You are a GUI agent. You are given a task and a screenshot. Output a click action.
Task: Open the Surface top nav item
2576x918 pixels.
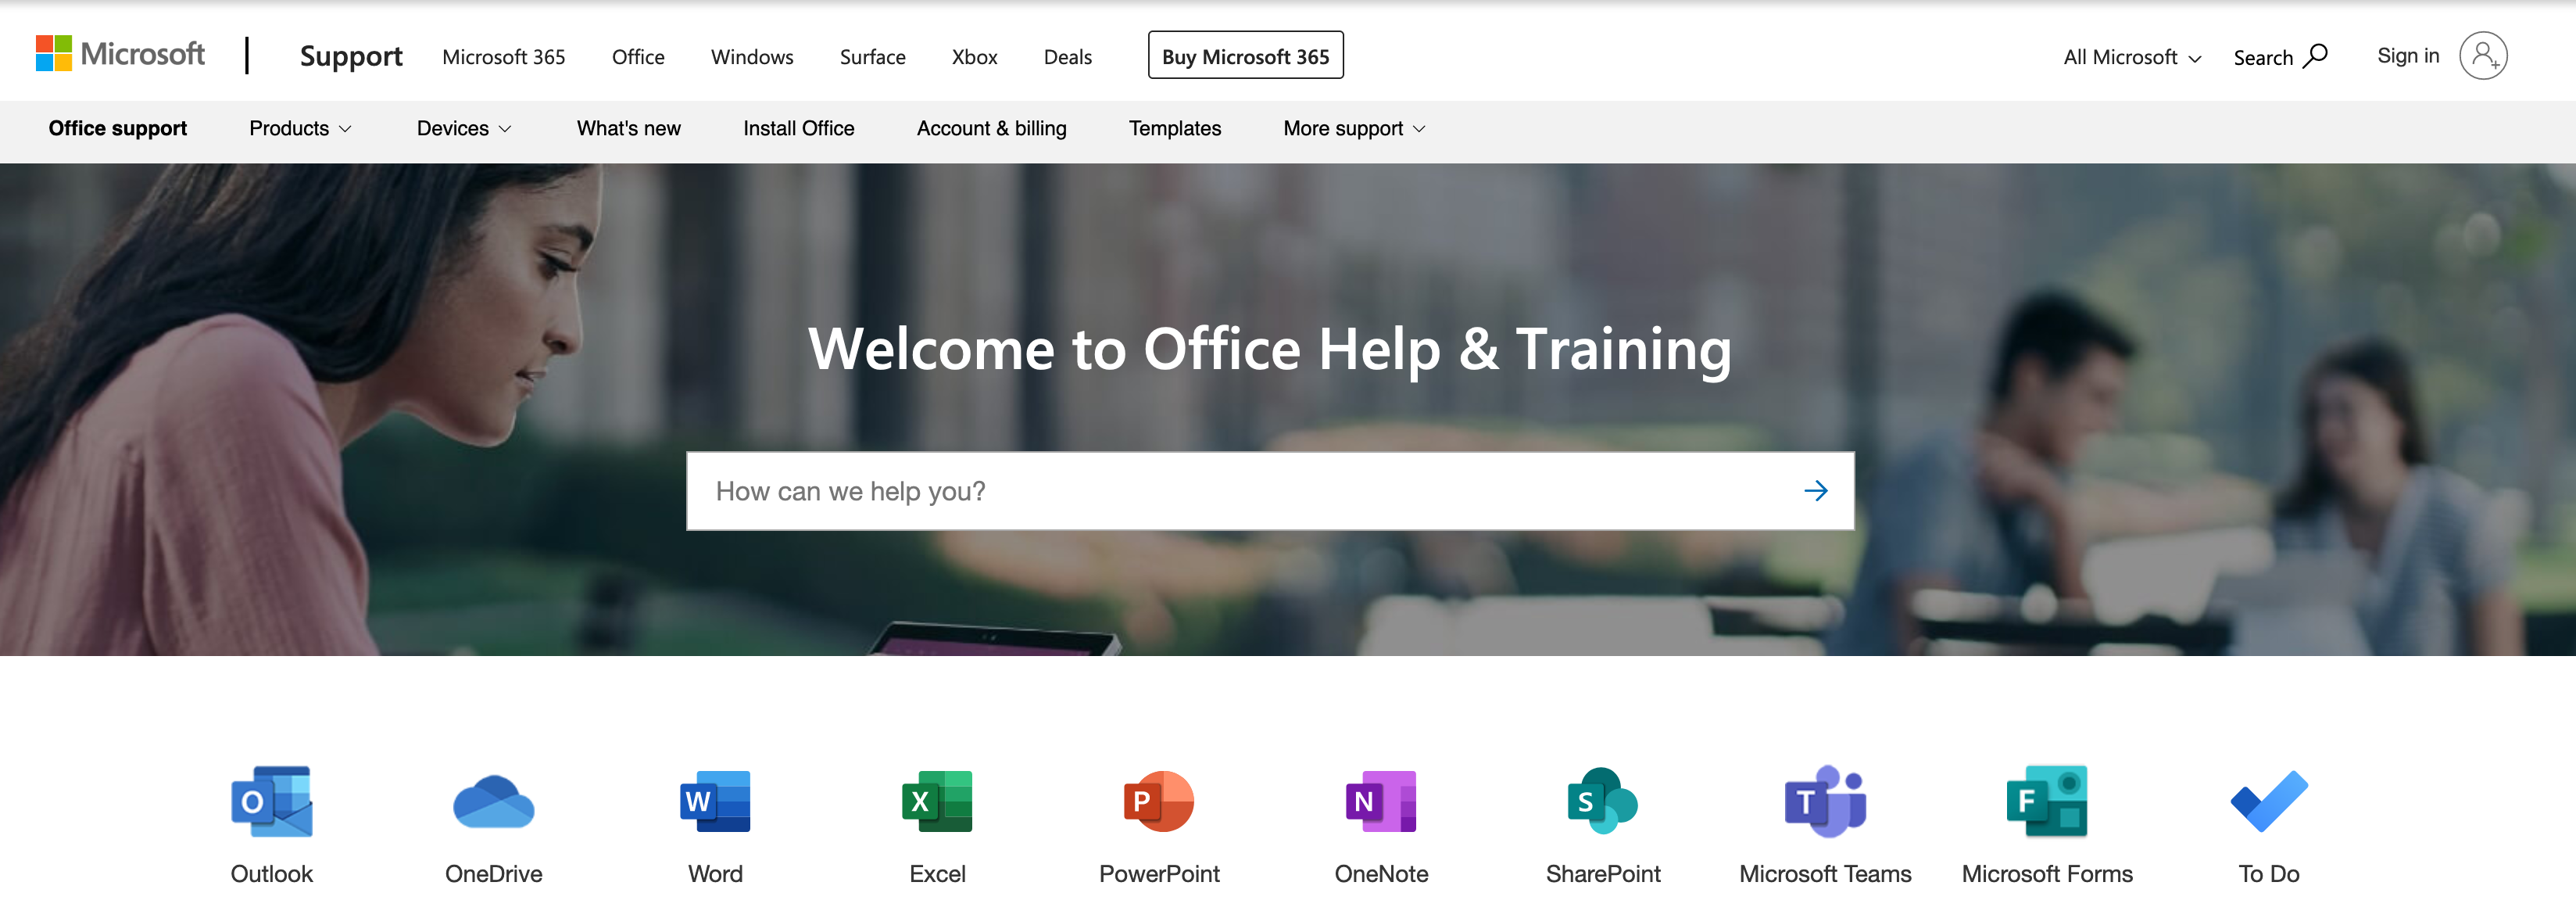[873, 57]
